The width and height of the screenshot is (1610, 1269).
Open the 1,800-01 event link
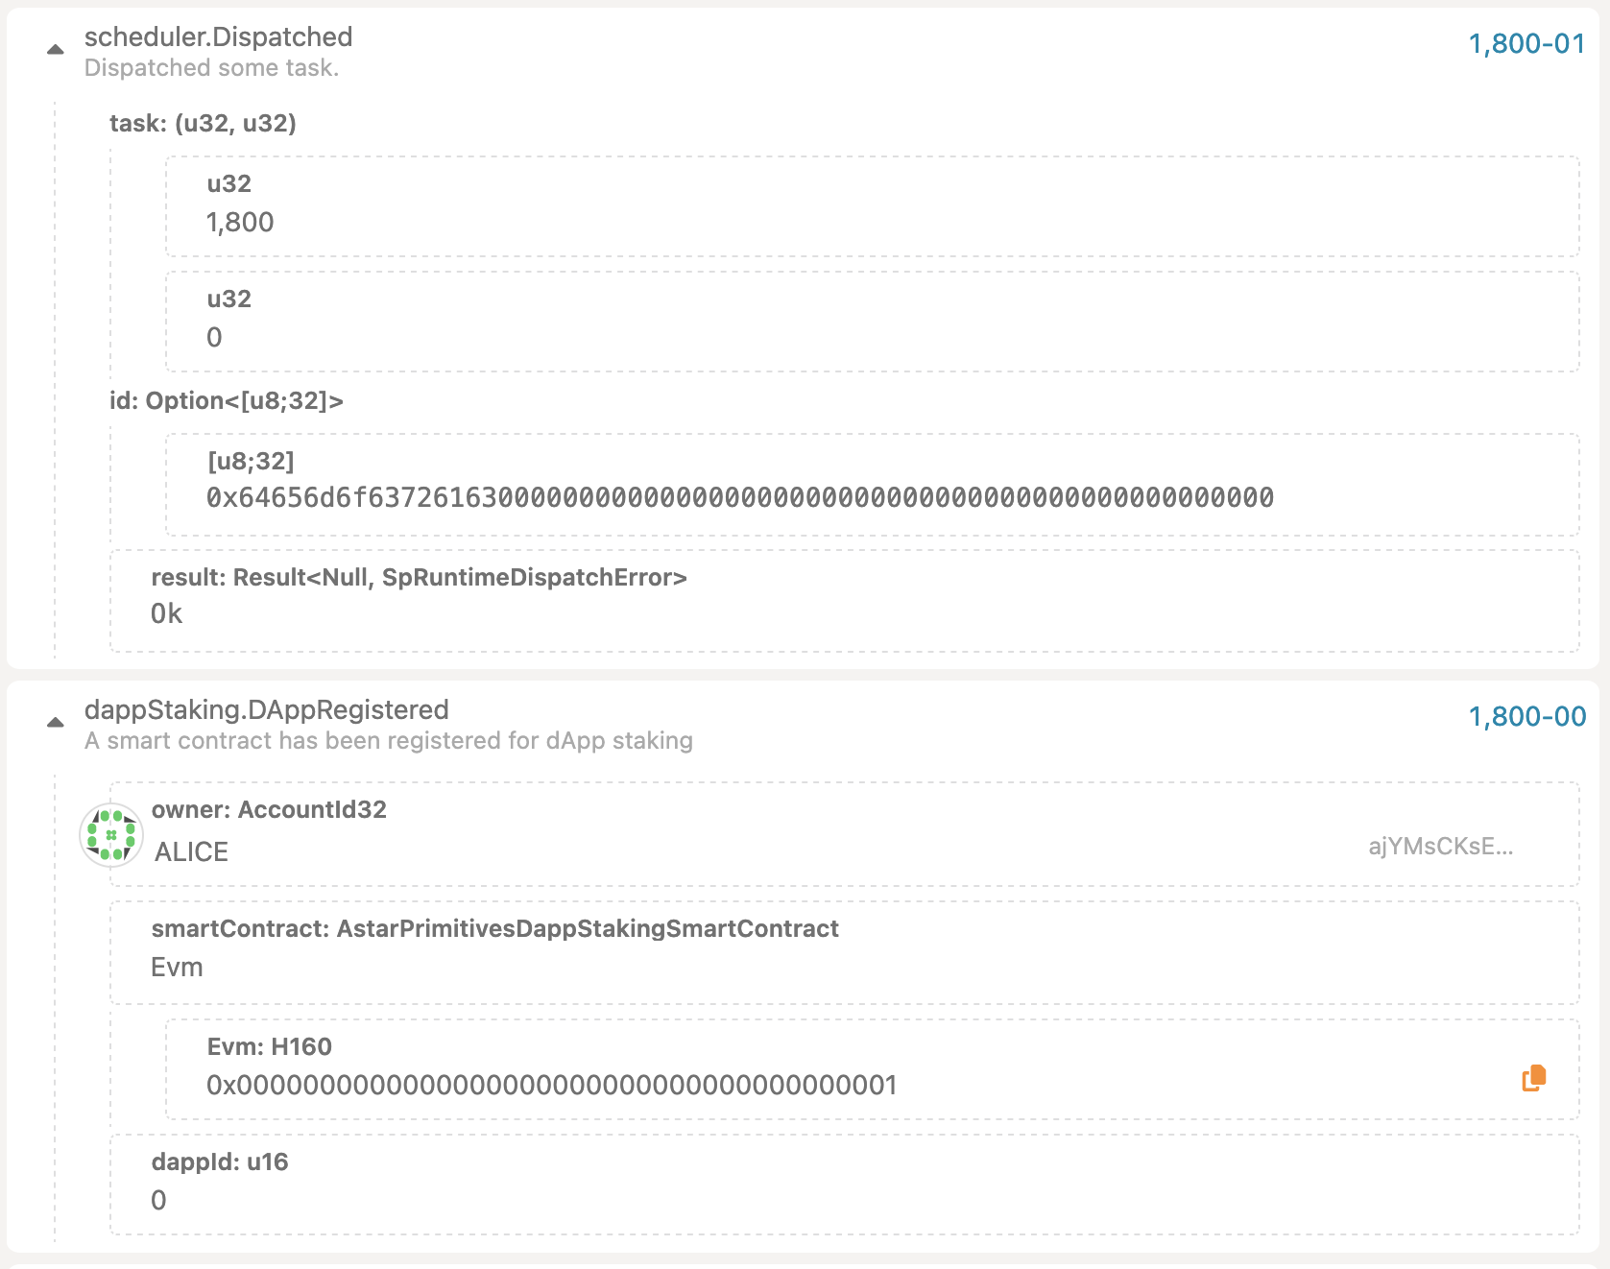tap(1526, 44)
